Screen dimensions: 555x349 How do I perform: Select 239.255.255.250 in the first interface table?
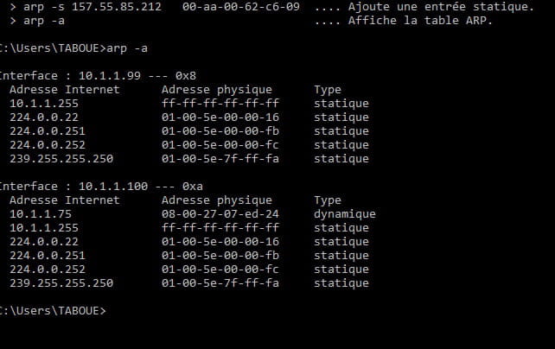[x=61, y=159]
